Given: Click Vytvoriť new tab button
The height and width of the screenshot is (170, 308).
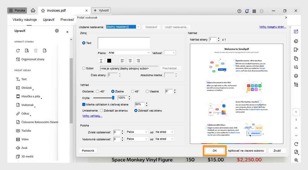Looking at the screenshot, I should click(x=101, y=10).
